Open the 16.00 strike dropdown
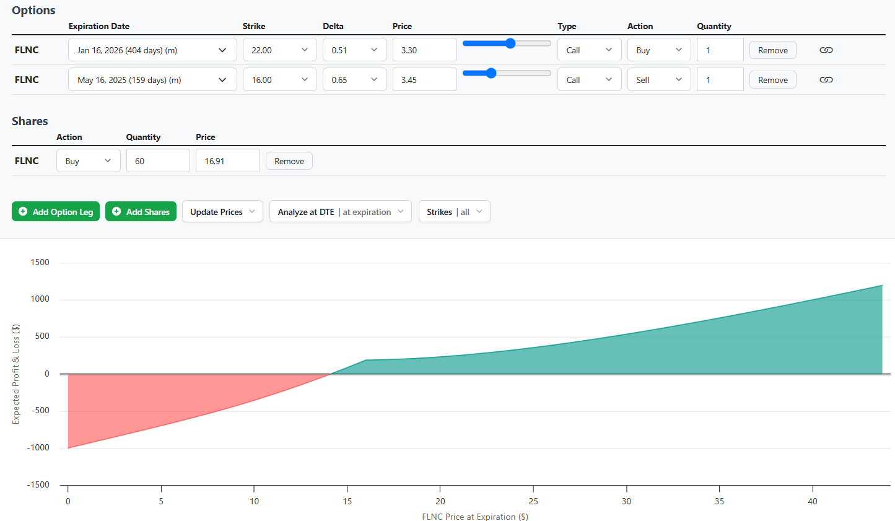This screenshot has width=895, height=521. 279,79
